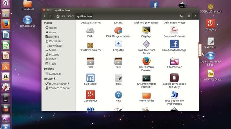Go to Desktop in the sidebar

(52, 37)
